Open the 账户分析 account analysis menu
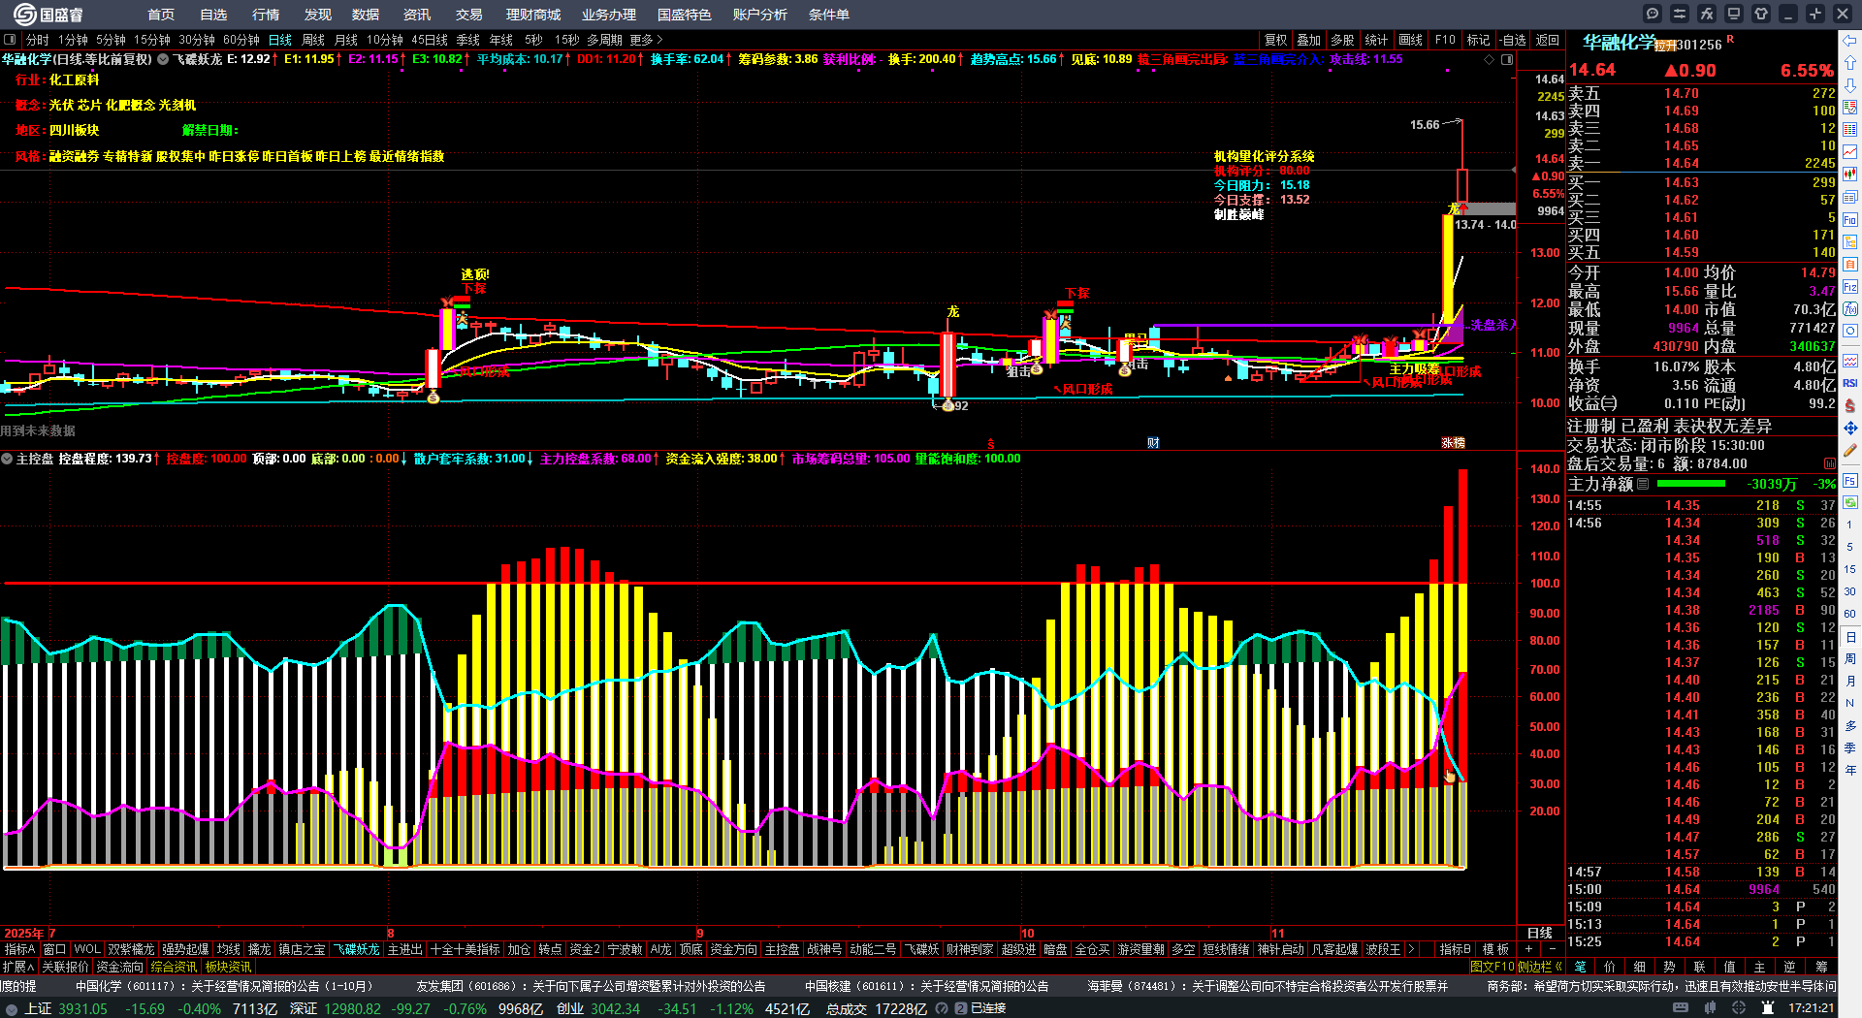 (760, 15)
